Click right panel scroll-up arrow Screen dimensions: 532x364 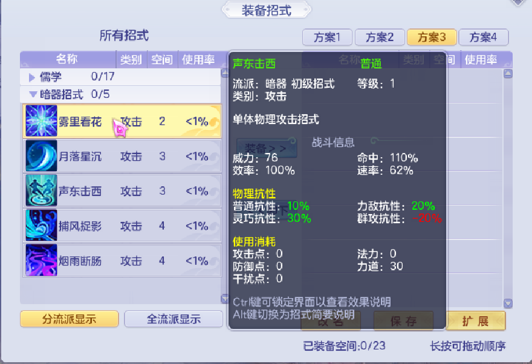[x=508, y=73]
